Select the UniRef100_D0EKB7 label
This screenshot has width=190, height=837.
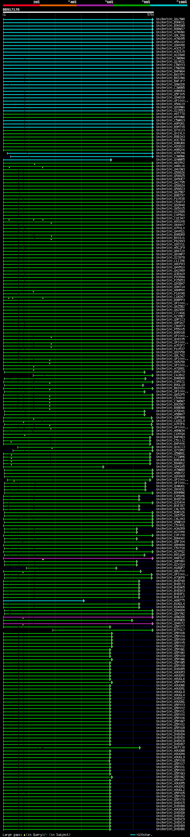click(170, 744)
